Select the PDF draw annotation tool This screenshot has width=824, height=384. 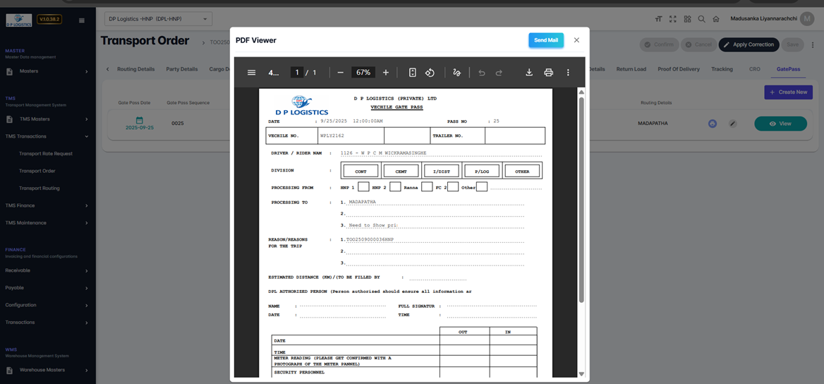(456, 73)
